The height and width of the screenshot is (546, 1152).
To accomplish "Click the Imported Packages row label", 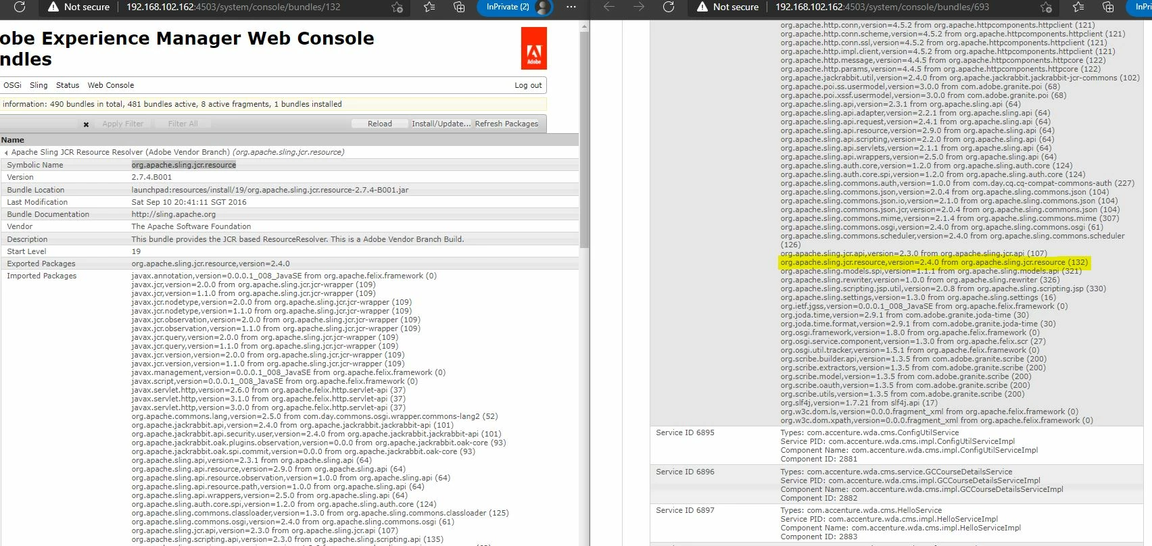I will tap(41, 276).
